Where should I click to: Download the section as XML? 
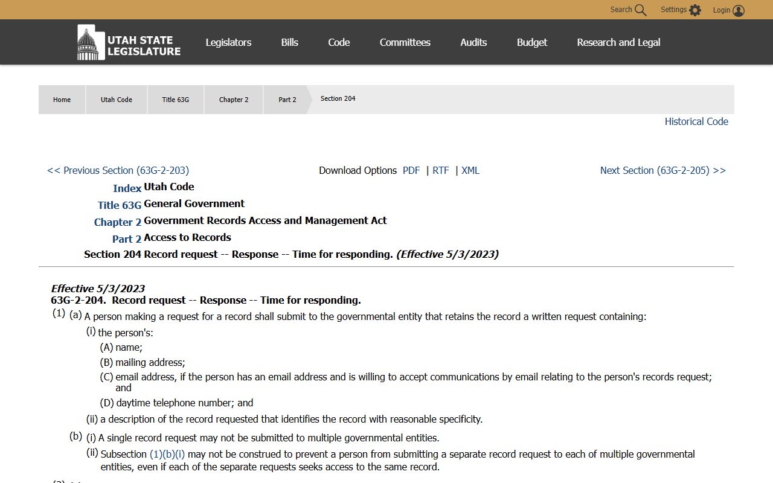pos(470,170)
